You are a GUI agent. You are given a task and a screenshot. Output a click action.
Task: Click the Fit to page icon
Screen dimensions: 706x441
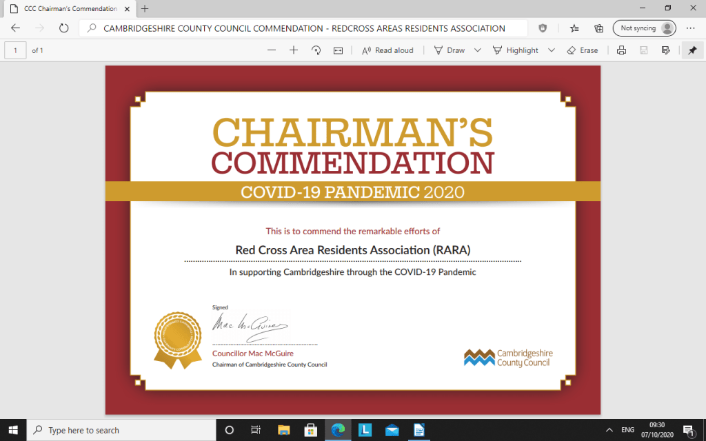click(338, 50)
